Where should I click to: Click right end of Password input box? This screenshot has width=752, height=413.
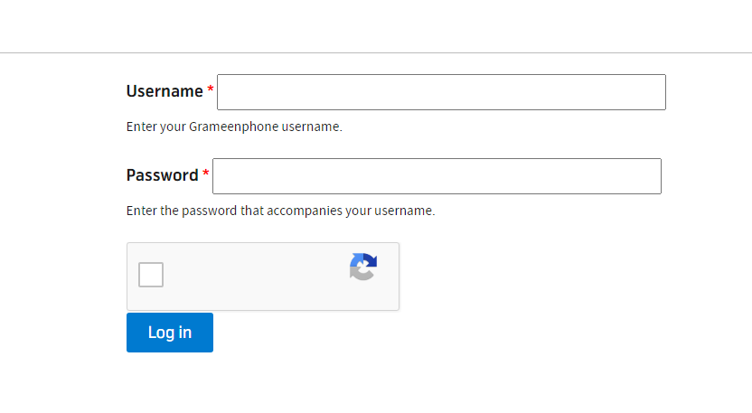tap(653, 176)
